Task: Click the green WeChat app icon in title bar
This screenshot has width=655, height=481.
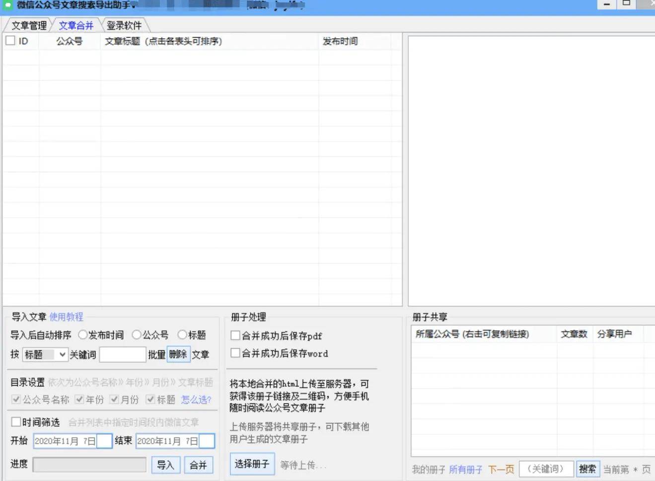Action: coord(7,5)
